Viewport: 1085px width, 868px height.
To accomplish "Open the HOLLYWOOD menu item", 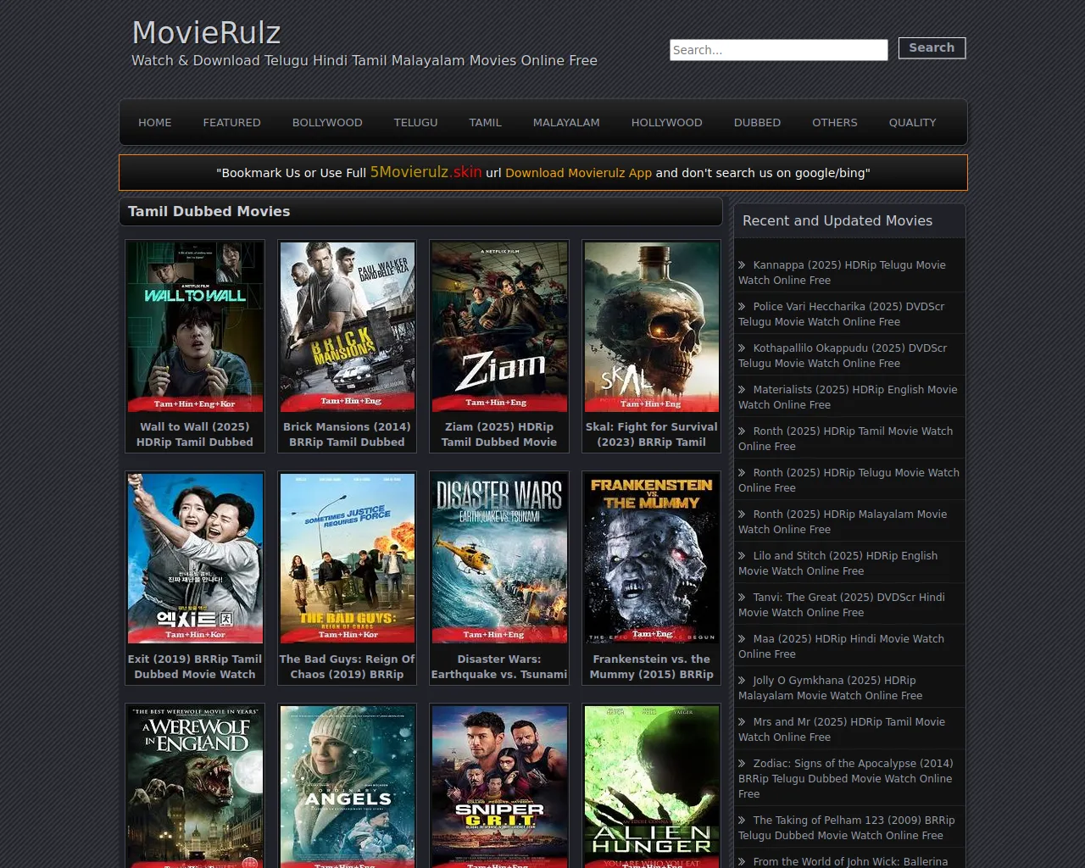I will [x=666, y=122].
